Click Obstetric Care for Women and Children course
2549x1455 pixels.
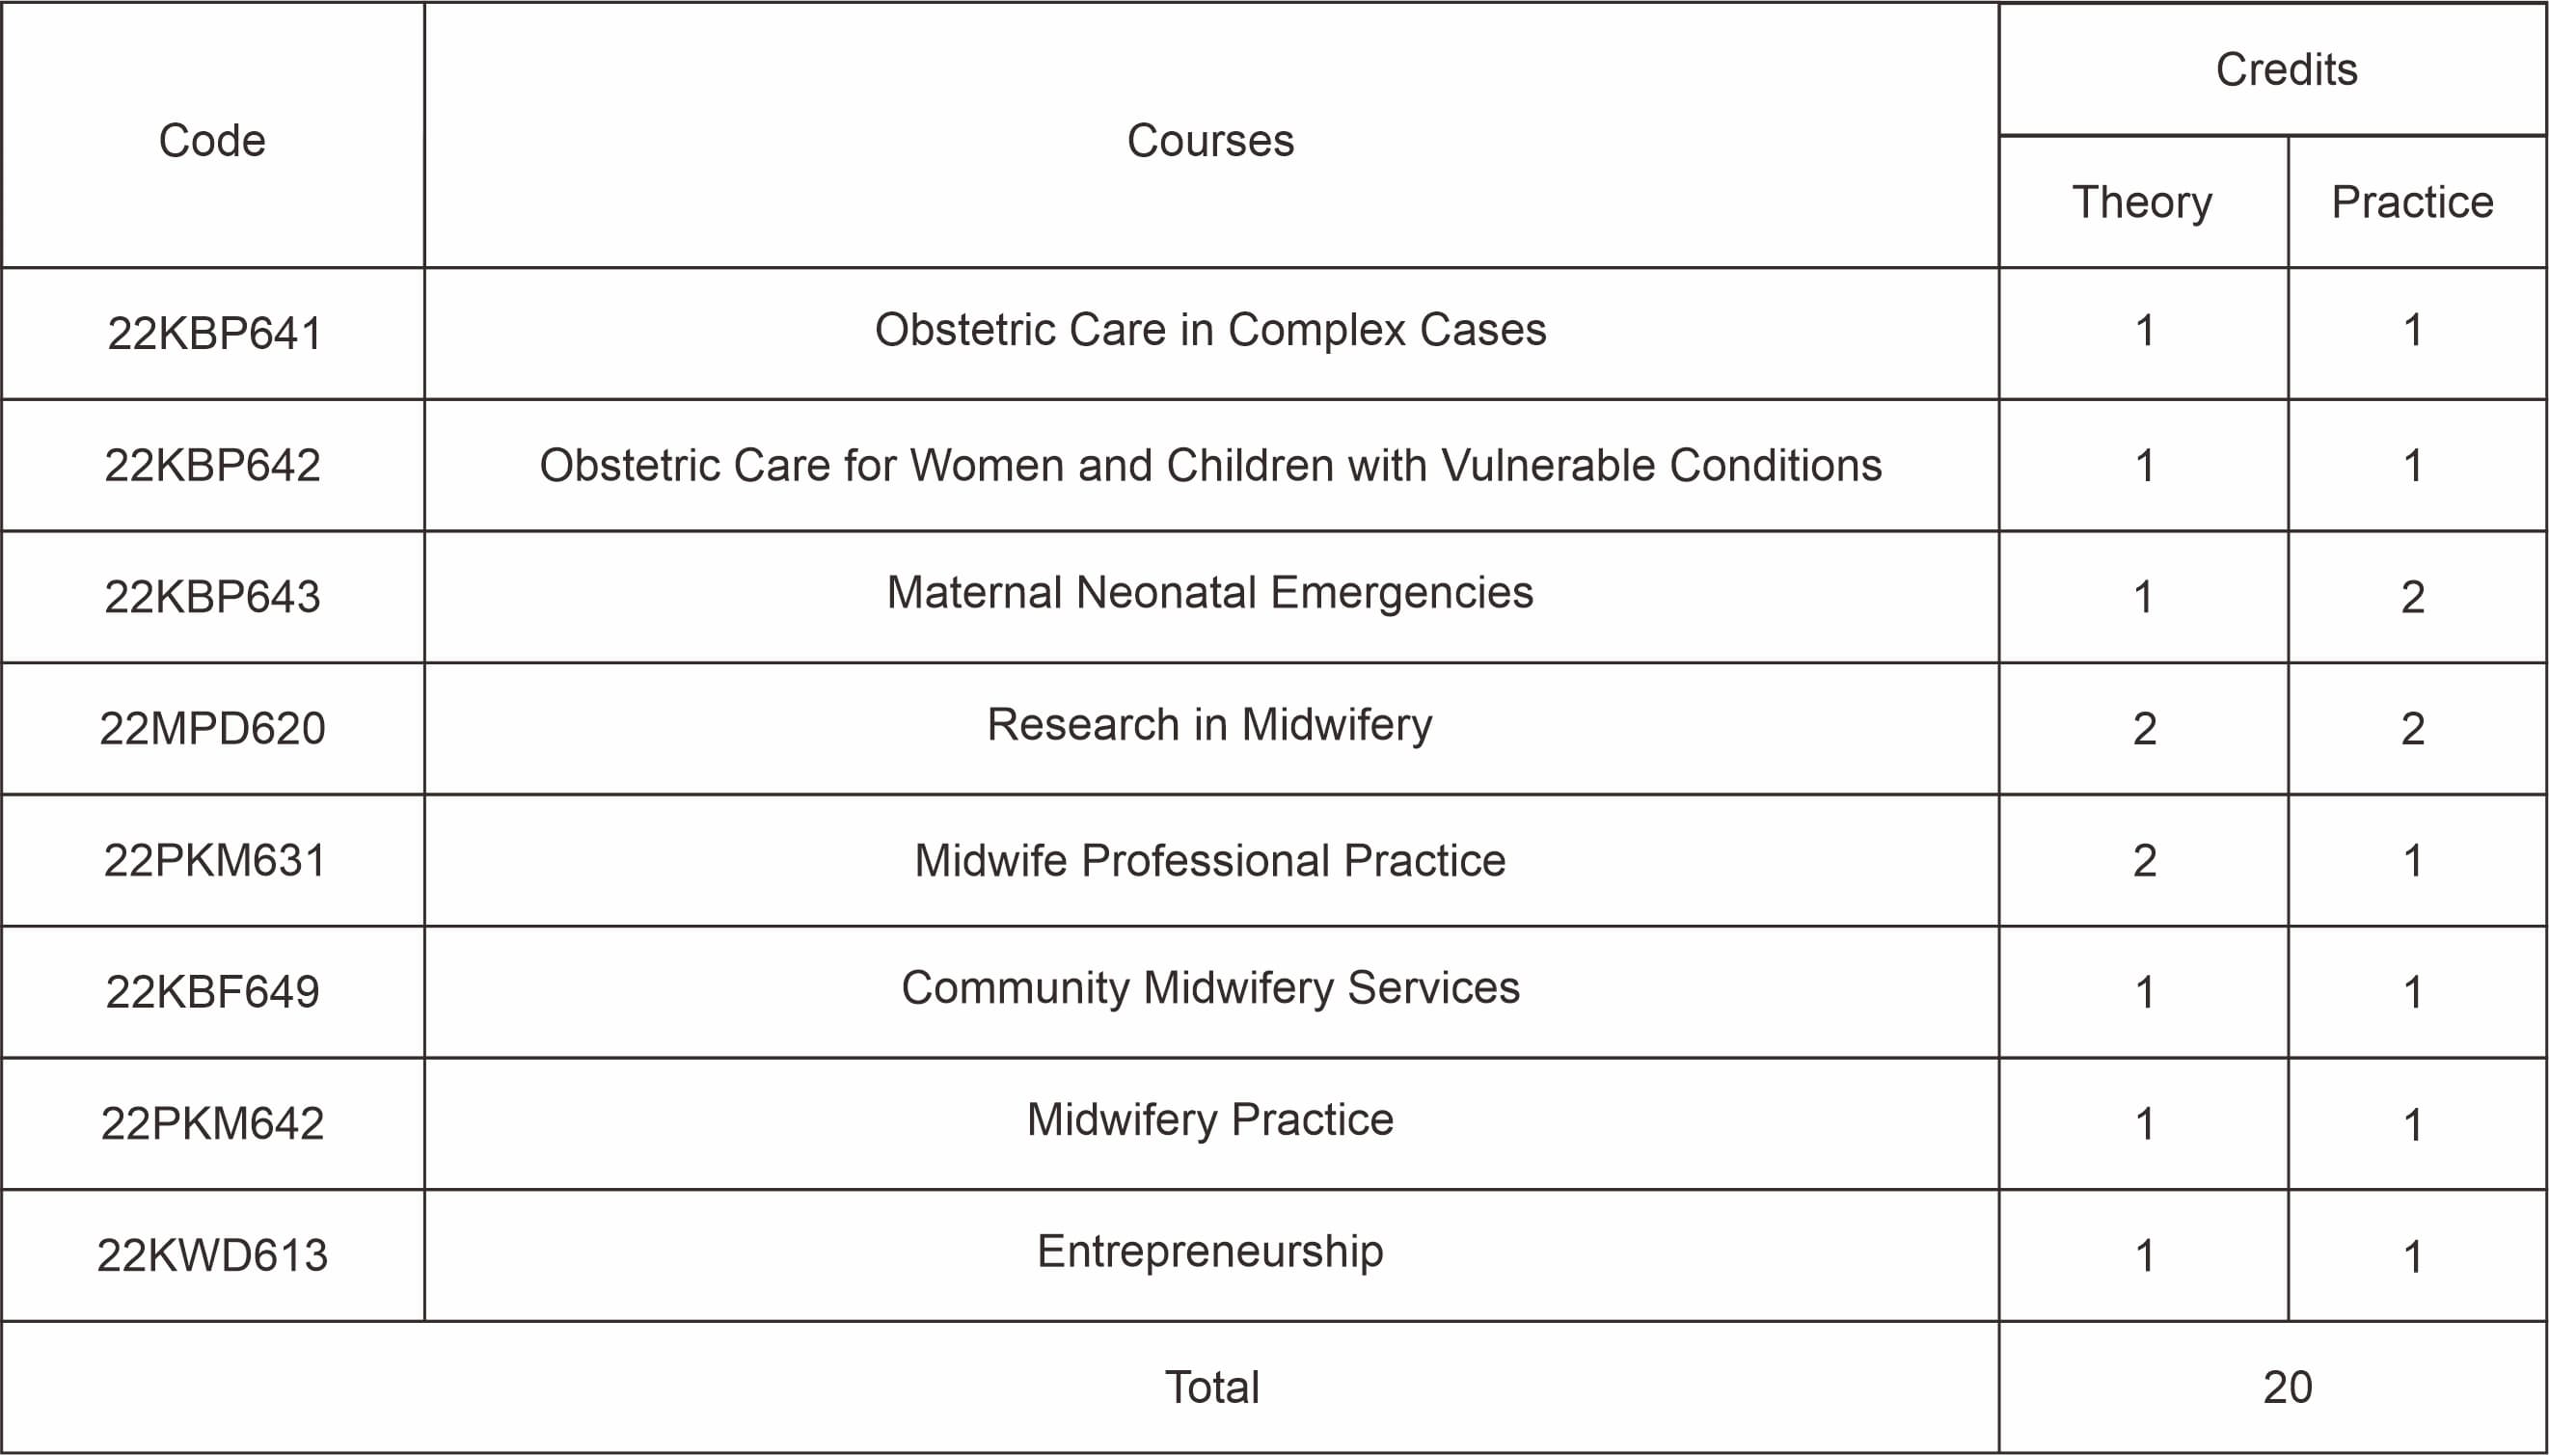(x=1210, y=465)
